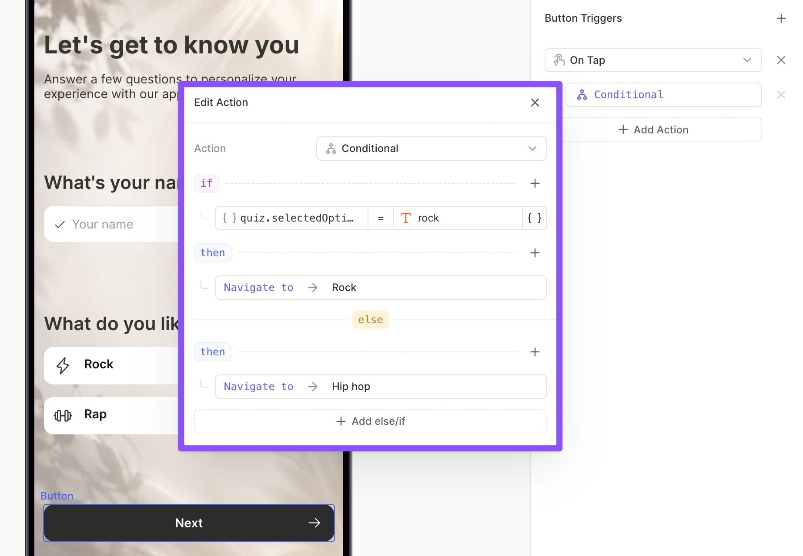Click the then tag below else
The image size is (803, 556).
tap(213, 352)
